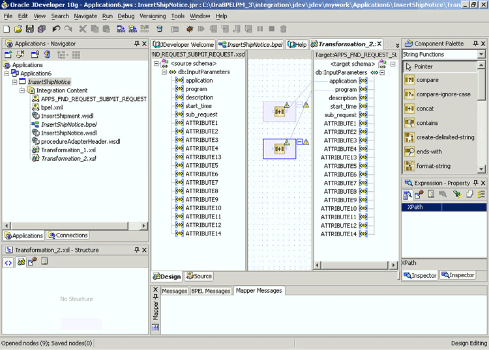The height and width of the screenshot is (350, 489).
Task: Click Component Palette scroll down arrow
Action: click(482, 169)
